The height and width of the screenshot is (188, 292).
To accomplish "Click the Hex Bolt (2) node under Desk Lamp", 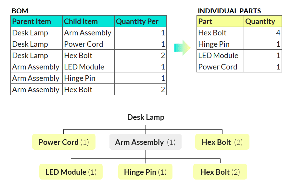I will pyautogui.click(x=222, y=142).
